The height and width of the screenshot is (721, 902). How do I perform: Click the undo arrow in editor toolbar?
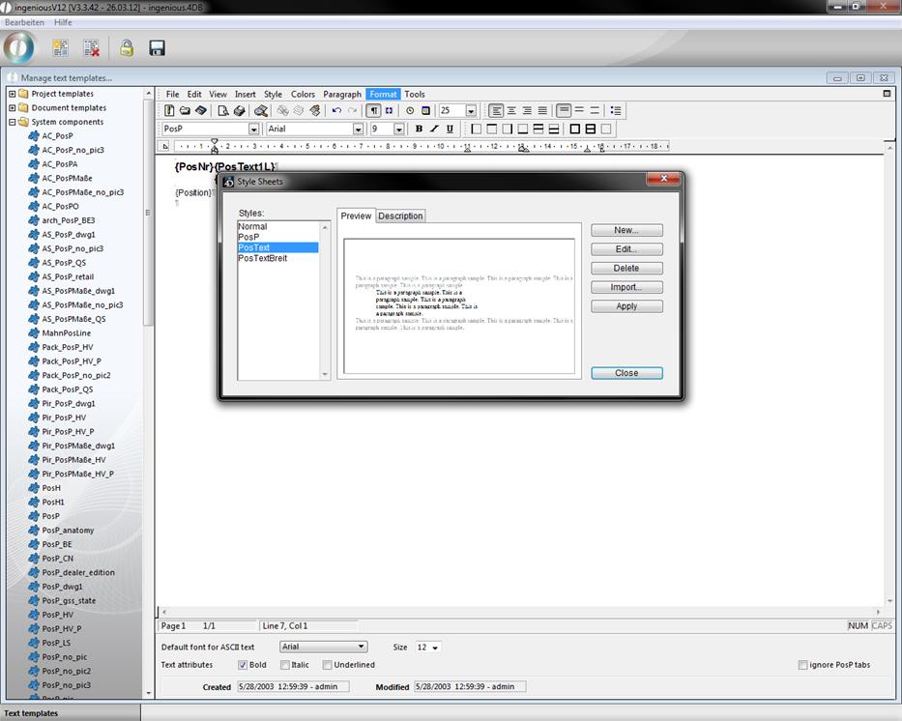[x=336, y=111]
